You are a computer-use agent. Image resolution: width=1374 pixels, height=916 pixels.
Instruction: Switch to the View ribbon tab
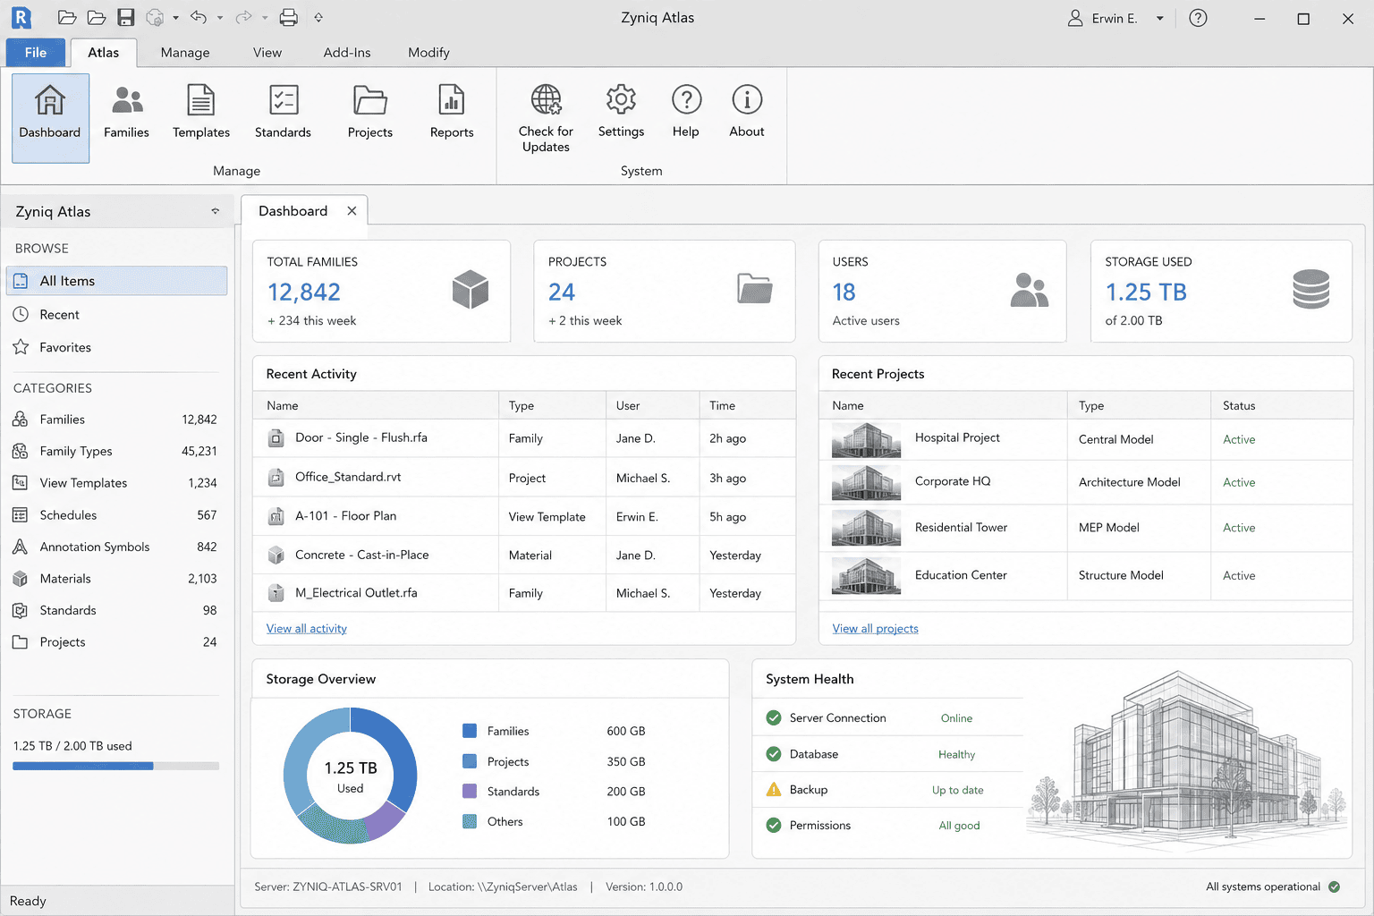[267, 53]
